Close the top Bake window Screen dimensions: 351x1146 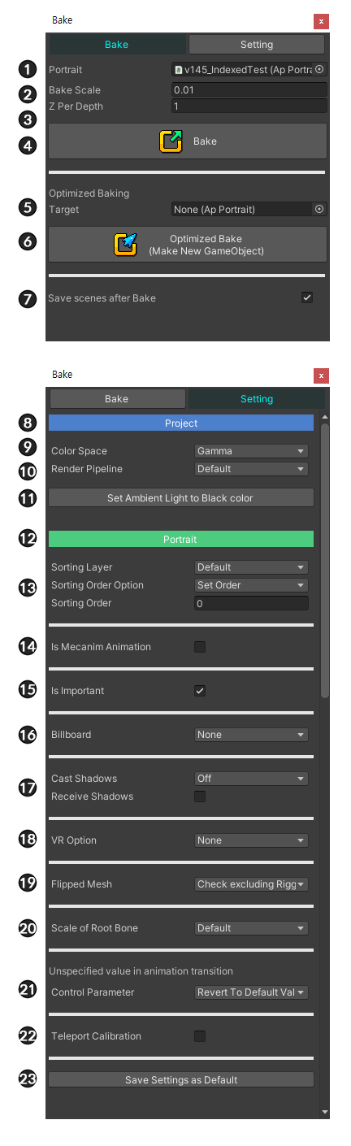pyautogui.click(x=322, y=21)
